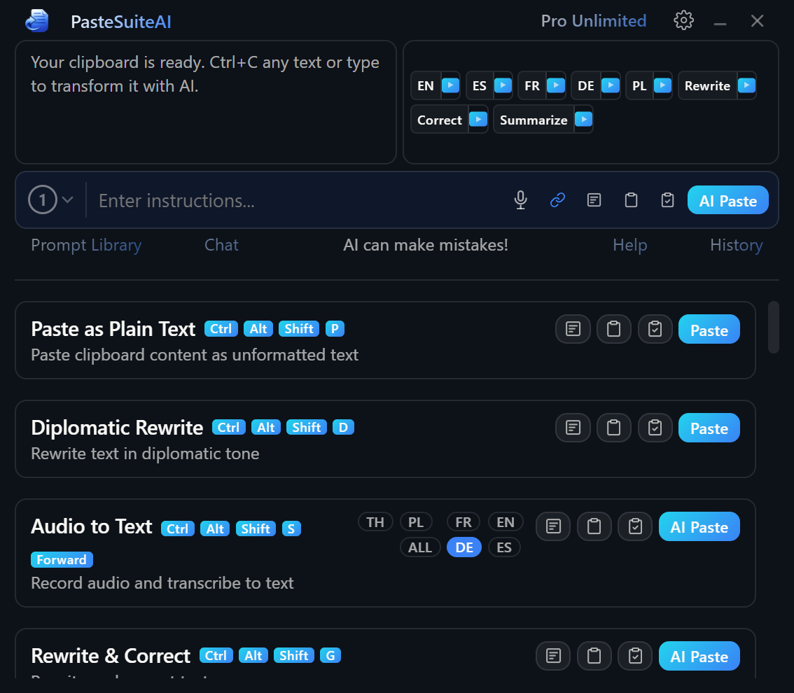Click the Summarize quick action label
The height and width of the screenshot is (693, 794).
pos(534,120)
